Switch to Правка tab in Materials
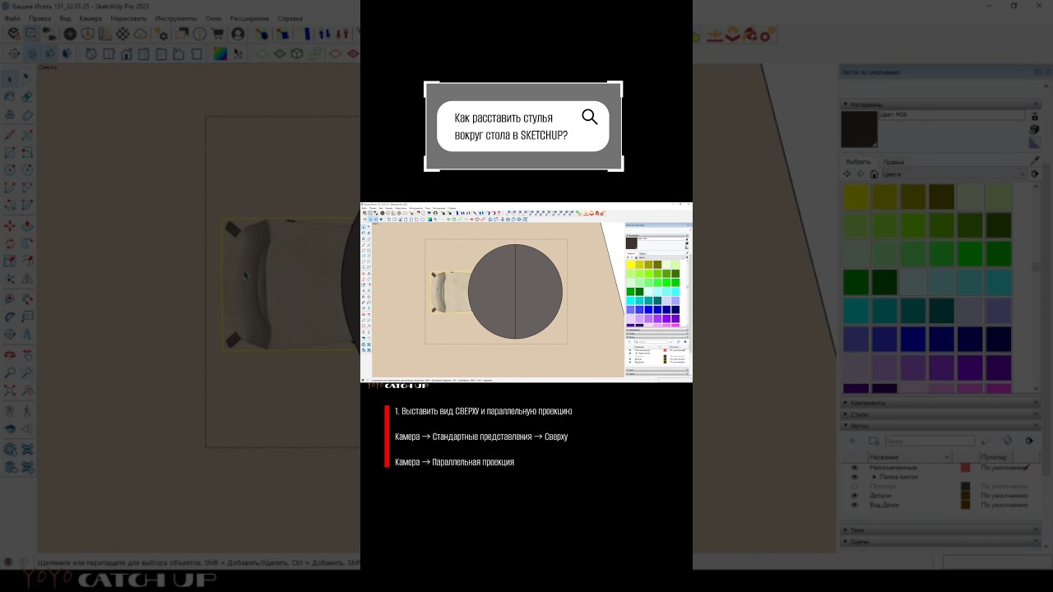The height and width of the screenshot is (592, 1053). coord(893,162)
